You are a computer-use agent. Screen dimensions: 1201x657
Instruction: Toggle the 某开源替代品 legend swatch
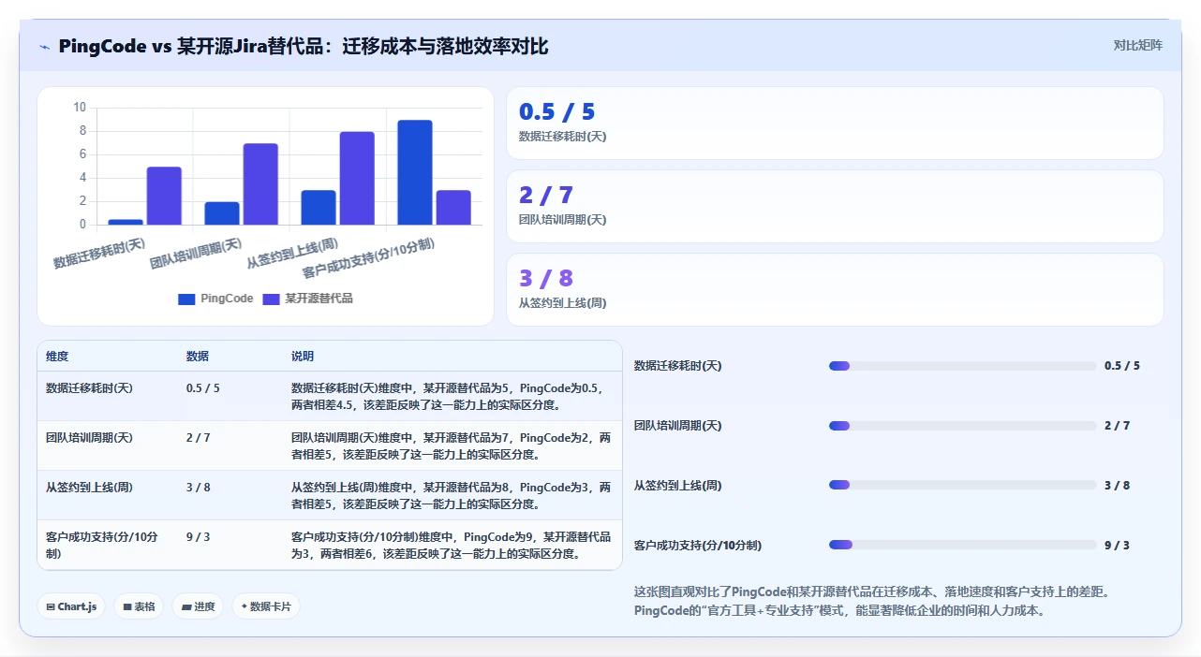pos(271,299)
